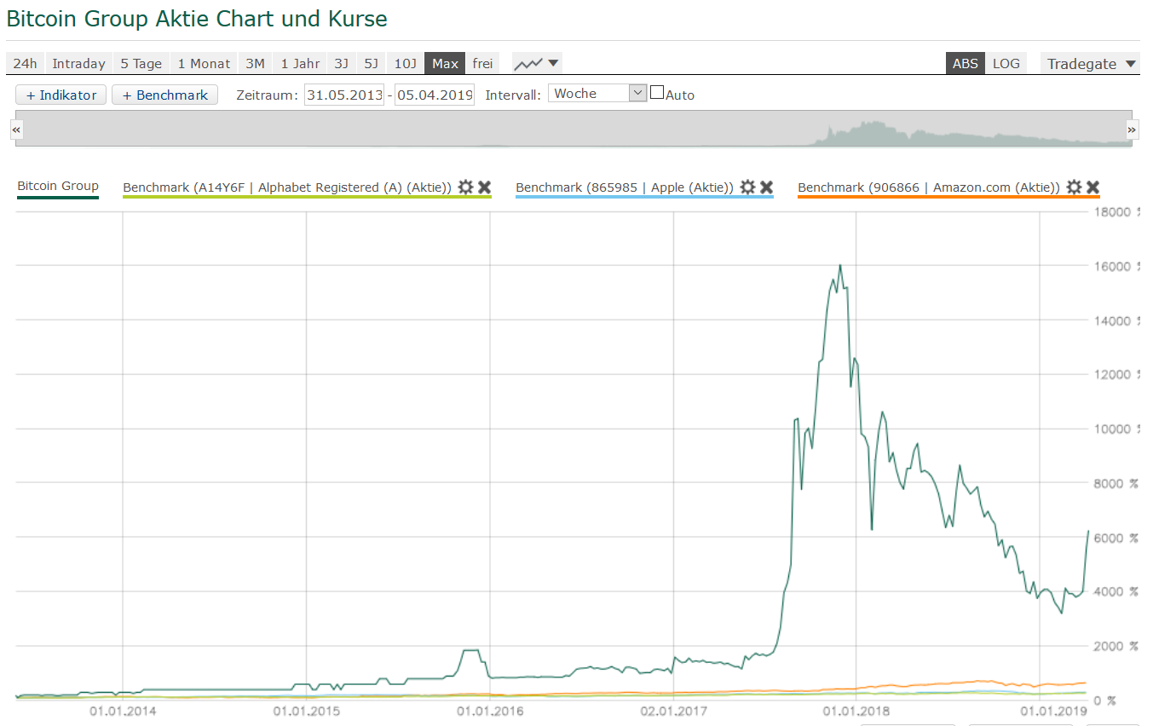Image resolution: width=1153 pixels, height=726 pixels.
Task: Select the 3M time range
Action: 255,63
